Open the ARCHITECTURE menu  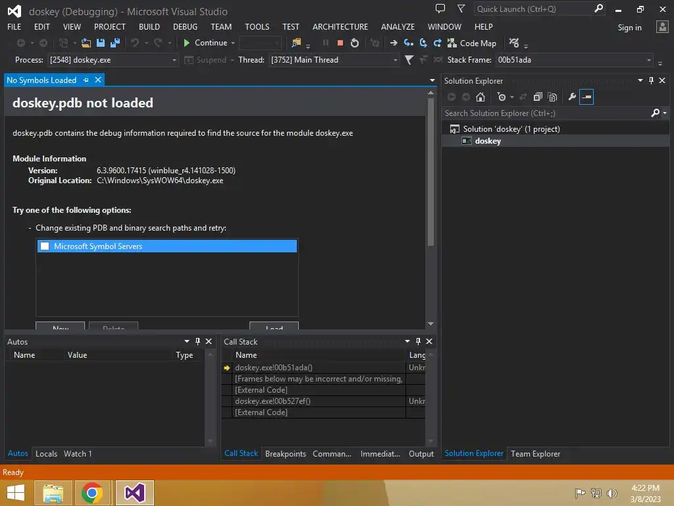(340, 26)
